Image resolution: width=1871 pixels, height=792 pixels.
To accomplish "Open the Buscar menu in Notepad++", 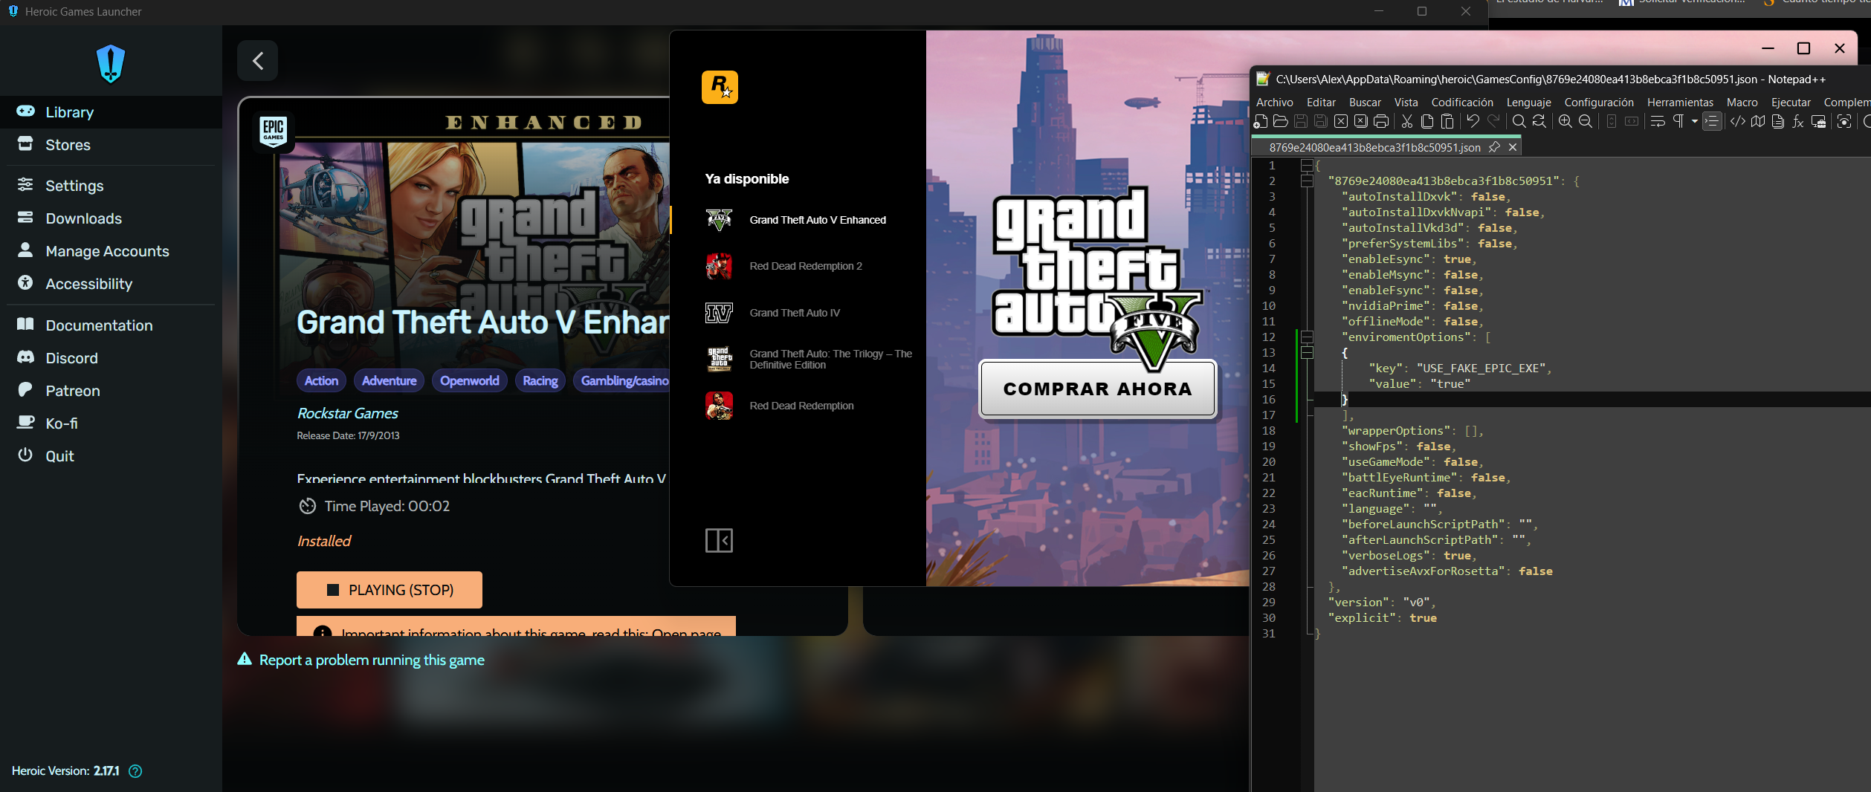I will point(1365,103).
